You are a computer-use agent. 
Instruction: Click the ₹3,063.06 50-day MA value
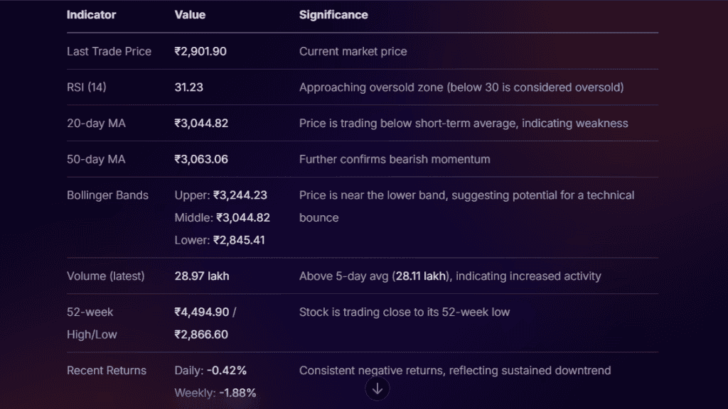tap(201, 159)
